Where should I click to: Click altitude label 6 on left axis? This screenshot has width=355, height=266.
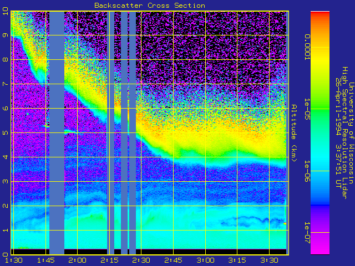coord(6,108)
